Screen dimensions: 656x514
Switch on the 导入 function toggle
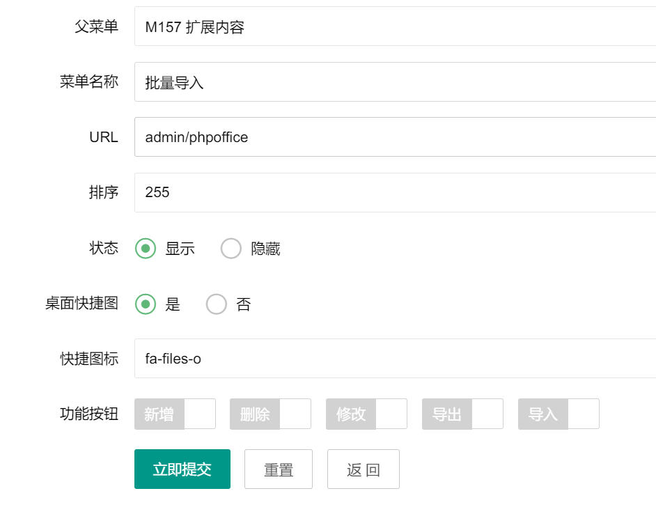pyautogui.click(x=559, y=414)
